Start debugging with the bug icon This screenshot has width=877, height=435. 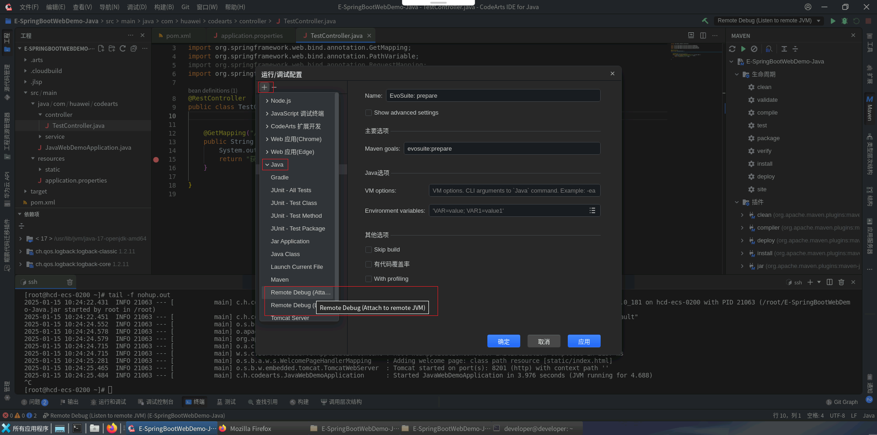pos(845,21)
